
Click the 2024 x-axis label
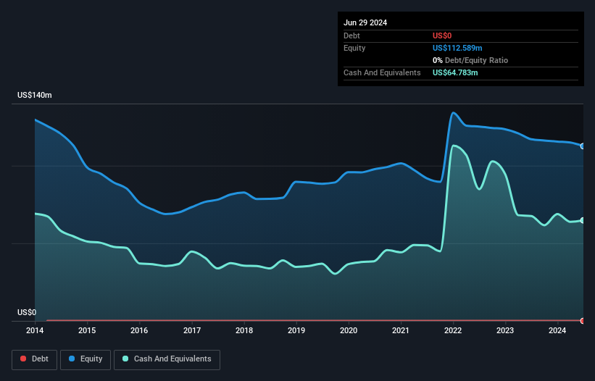click(557, 330)
